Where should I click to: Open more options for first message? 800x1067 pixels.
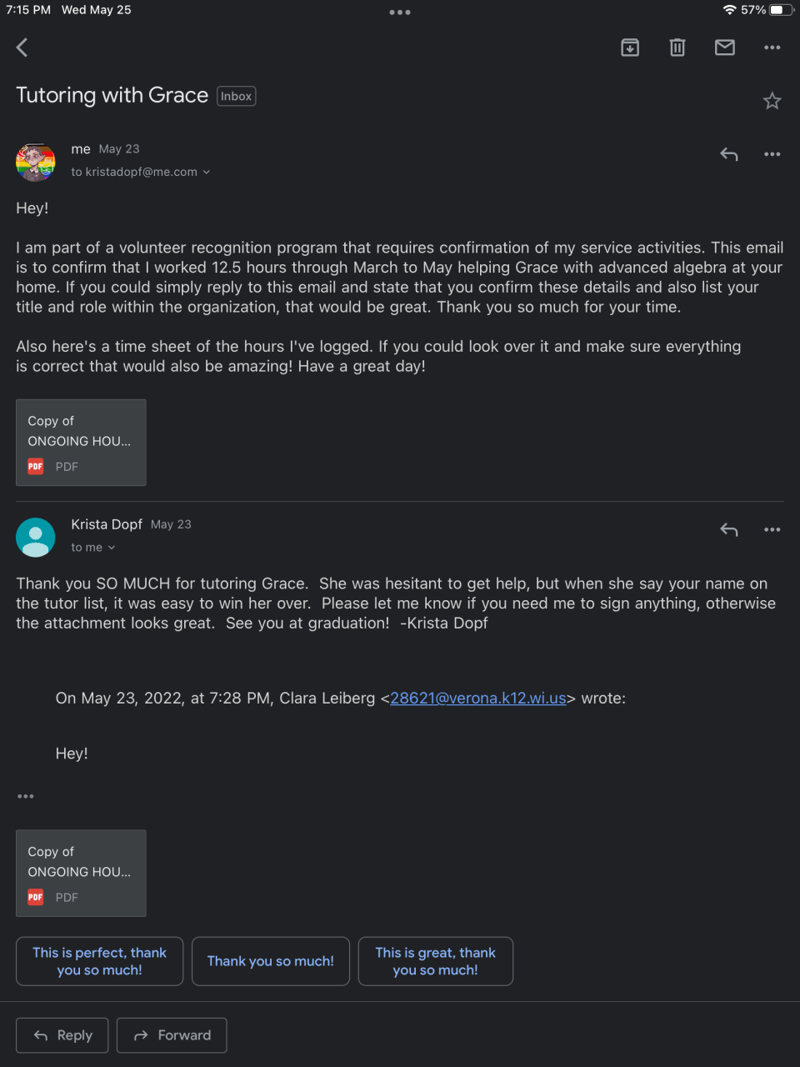[772, 154]
